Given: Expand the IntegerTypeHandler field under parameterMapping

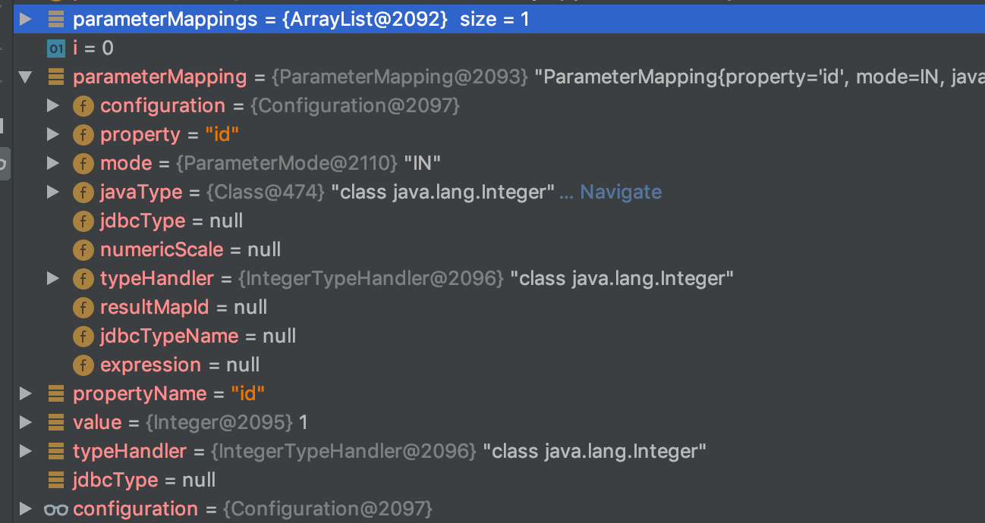Looking at the screenshot, I should pyautogui.click(x=53, y=279).
